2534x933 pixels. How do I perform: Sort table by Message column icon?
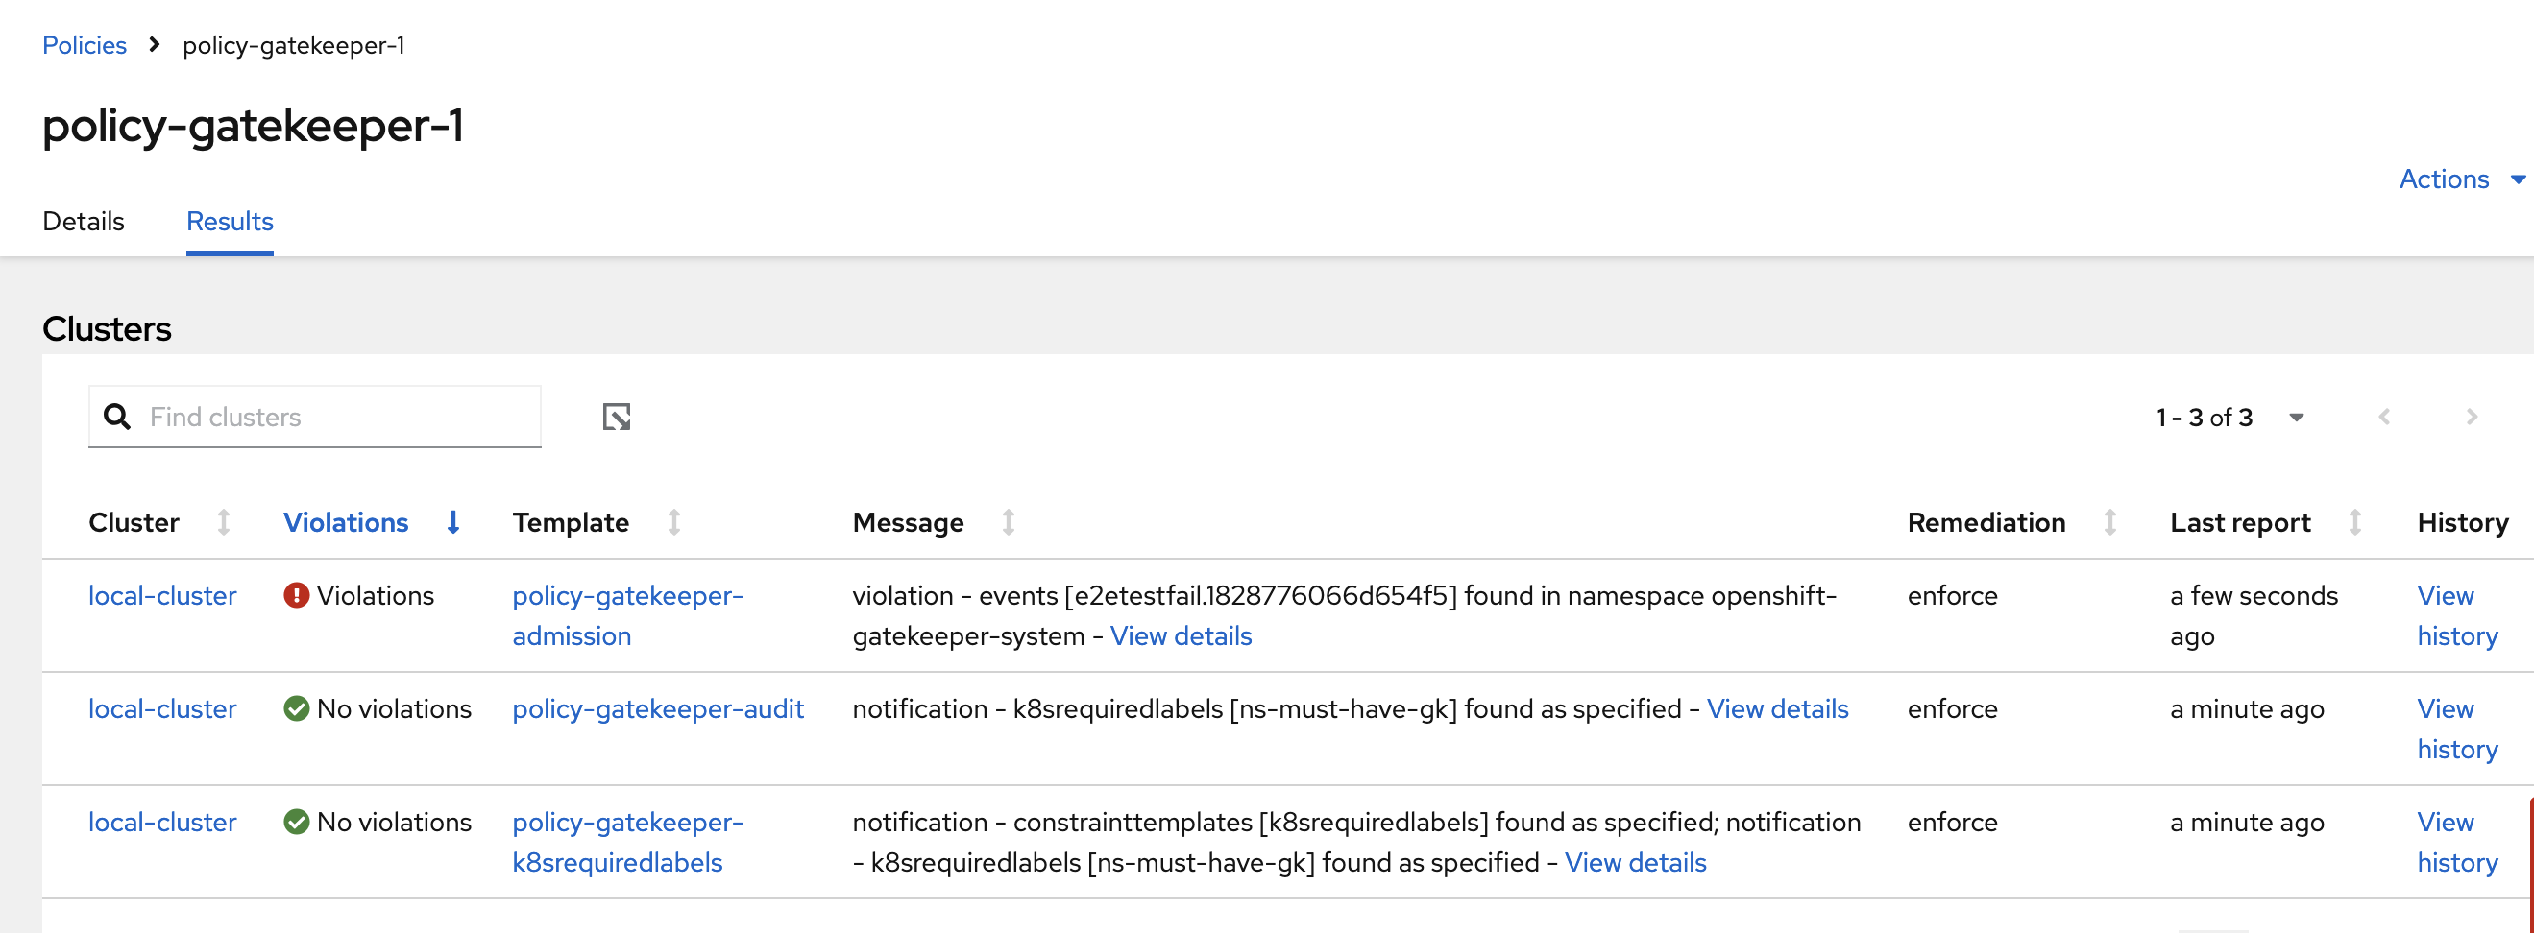(x=1009, y=522)
